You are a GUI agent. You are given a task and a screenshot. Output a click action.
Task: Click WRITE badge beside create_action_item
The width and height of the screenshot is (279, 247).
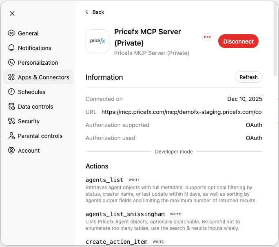click(158, 242)
